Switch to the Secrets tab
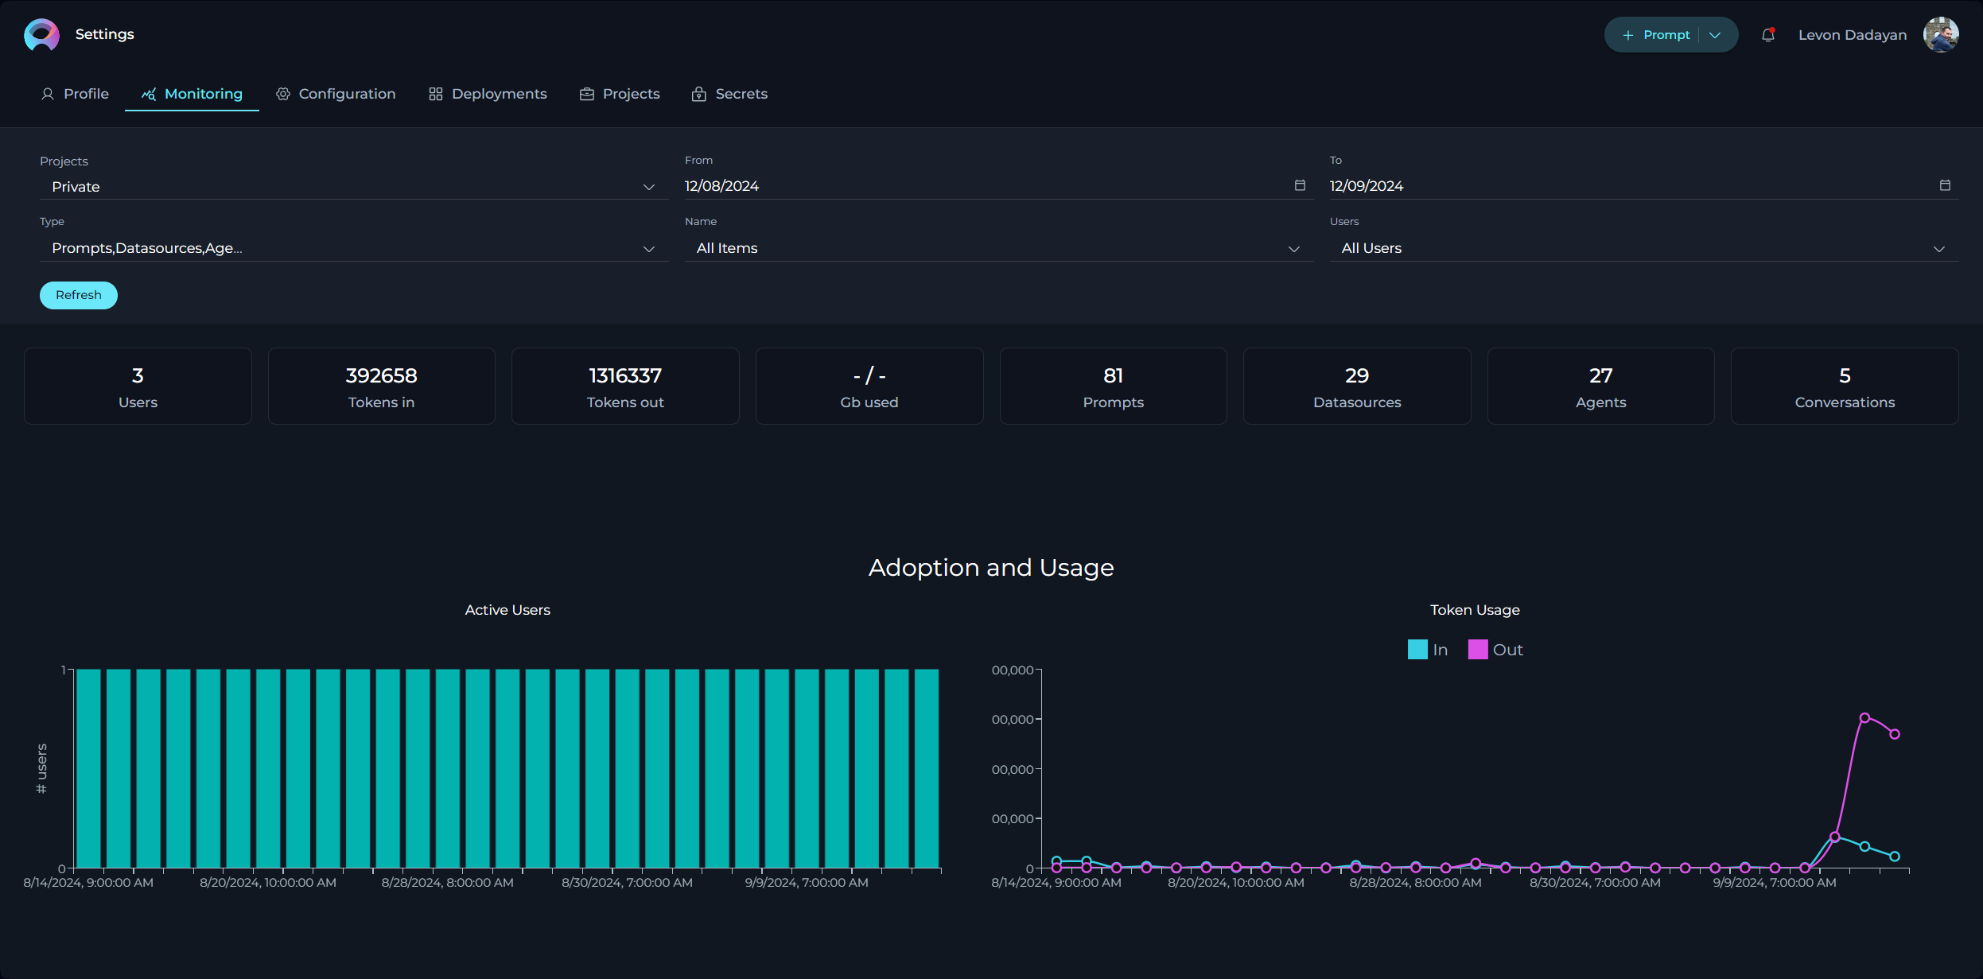 (729, 94)
